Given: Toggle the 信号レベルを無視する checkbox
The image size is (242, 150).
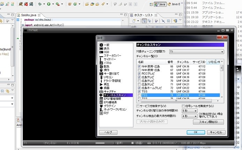Looking at the screenshot, I should 184,106.
